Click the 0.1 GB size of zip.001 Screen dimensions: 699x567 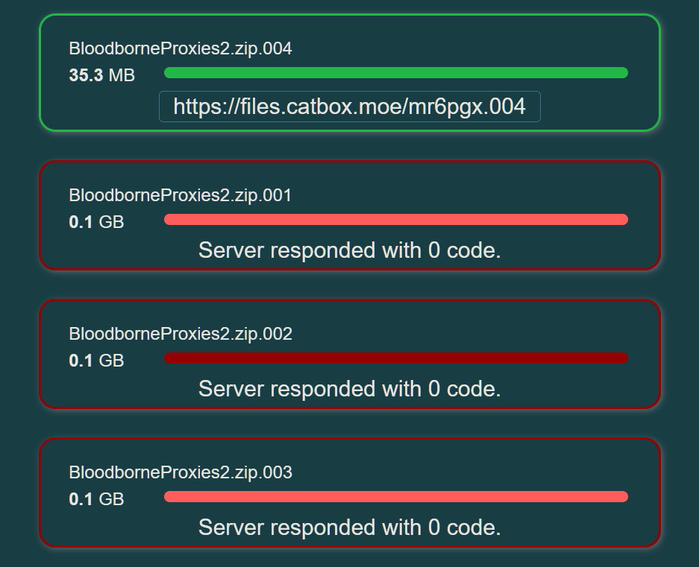97,222
